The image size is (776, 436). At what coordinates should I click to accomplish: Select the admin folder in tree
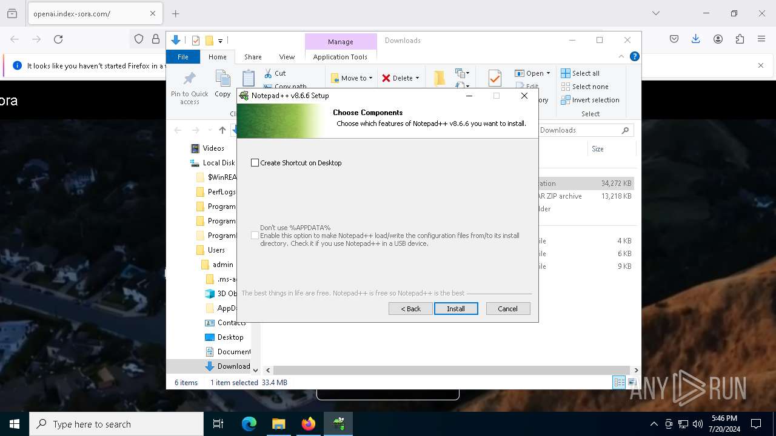pos(217,265)
